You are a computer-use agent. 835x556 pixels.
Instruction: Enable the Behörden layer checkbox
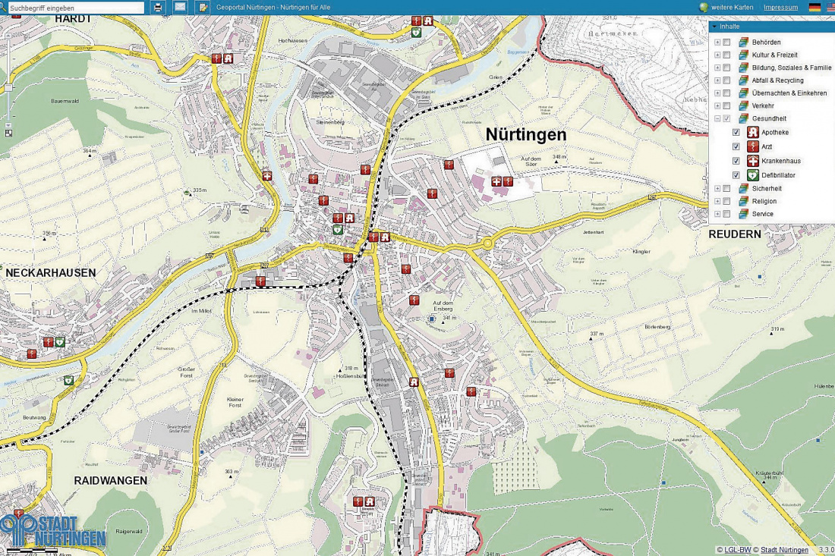pyautogui.click(x=727, y=42)
